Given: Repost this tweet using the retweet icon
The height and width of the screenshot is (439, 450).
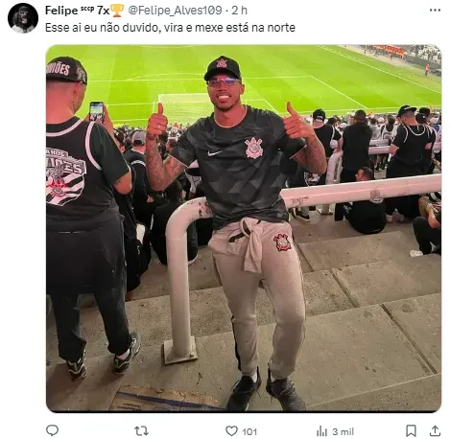Looking at the screenshot, I should click(141, 431).
